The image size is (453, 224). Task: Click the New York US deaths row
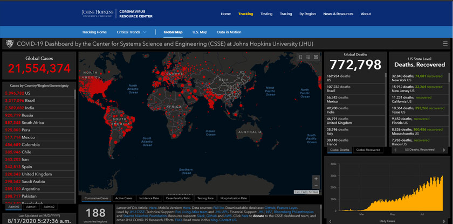418,78
